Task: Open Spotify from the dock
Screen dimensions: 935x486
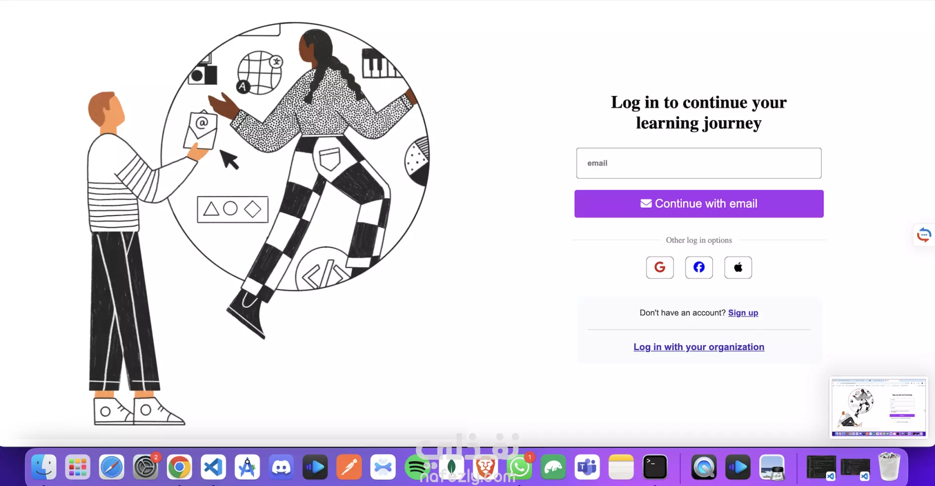Action: pos(417,467)
